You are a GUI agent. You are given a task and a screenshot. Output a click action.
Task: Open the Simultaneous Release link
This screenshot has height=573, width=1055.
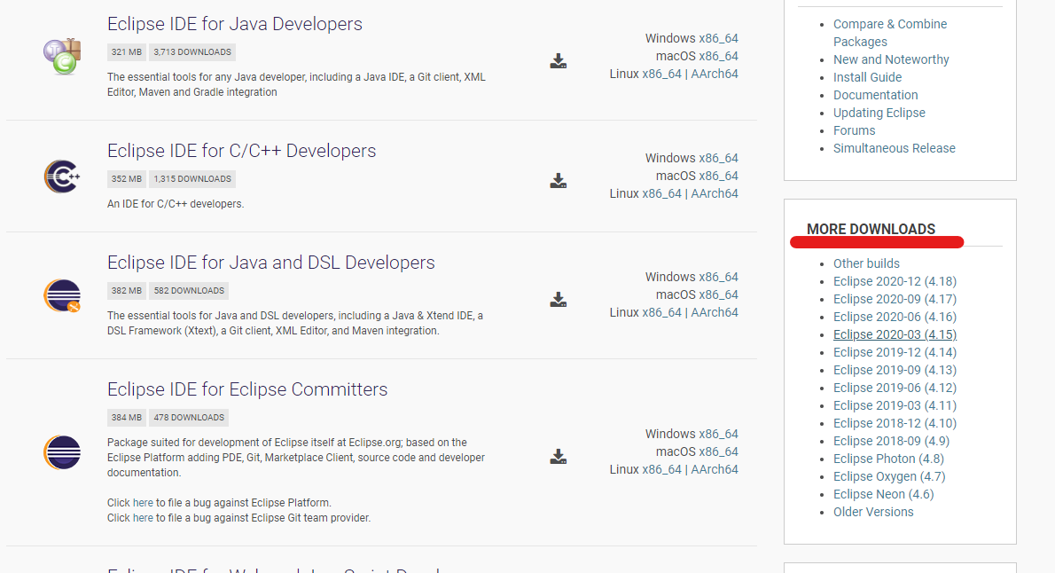click(x=895, y=148)
